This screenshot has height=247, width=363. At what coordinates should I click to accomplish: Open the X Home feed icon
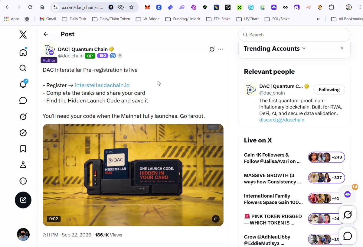[23, 52]
